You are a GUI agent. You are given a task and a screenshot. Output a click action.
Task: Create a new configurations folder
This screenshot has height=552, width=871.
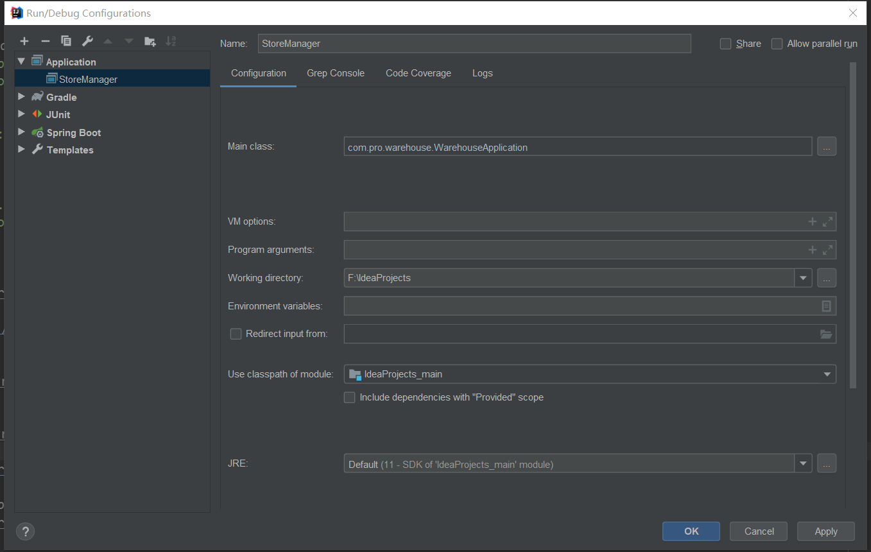coord(150,40)
